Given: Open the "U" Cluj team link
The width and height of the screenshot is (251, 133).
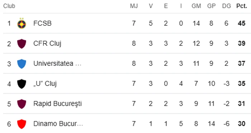Looking at the screenshot, I should tap(45, 84).
